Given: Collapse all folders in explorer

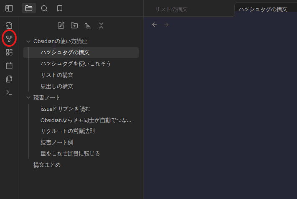Looking at the screenshot, I should click(x=101, y=26).
